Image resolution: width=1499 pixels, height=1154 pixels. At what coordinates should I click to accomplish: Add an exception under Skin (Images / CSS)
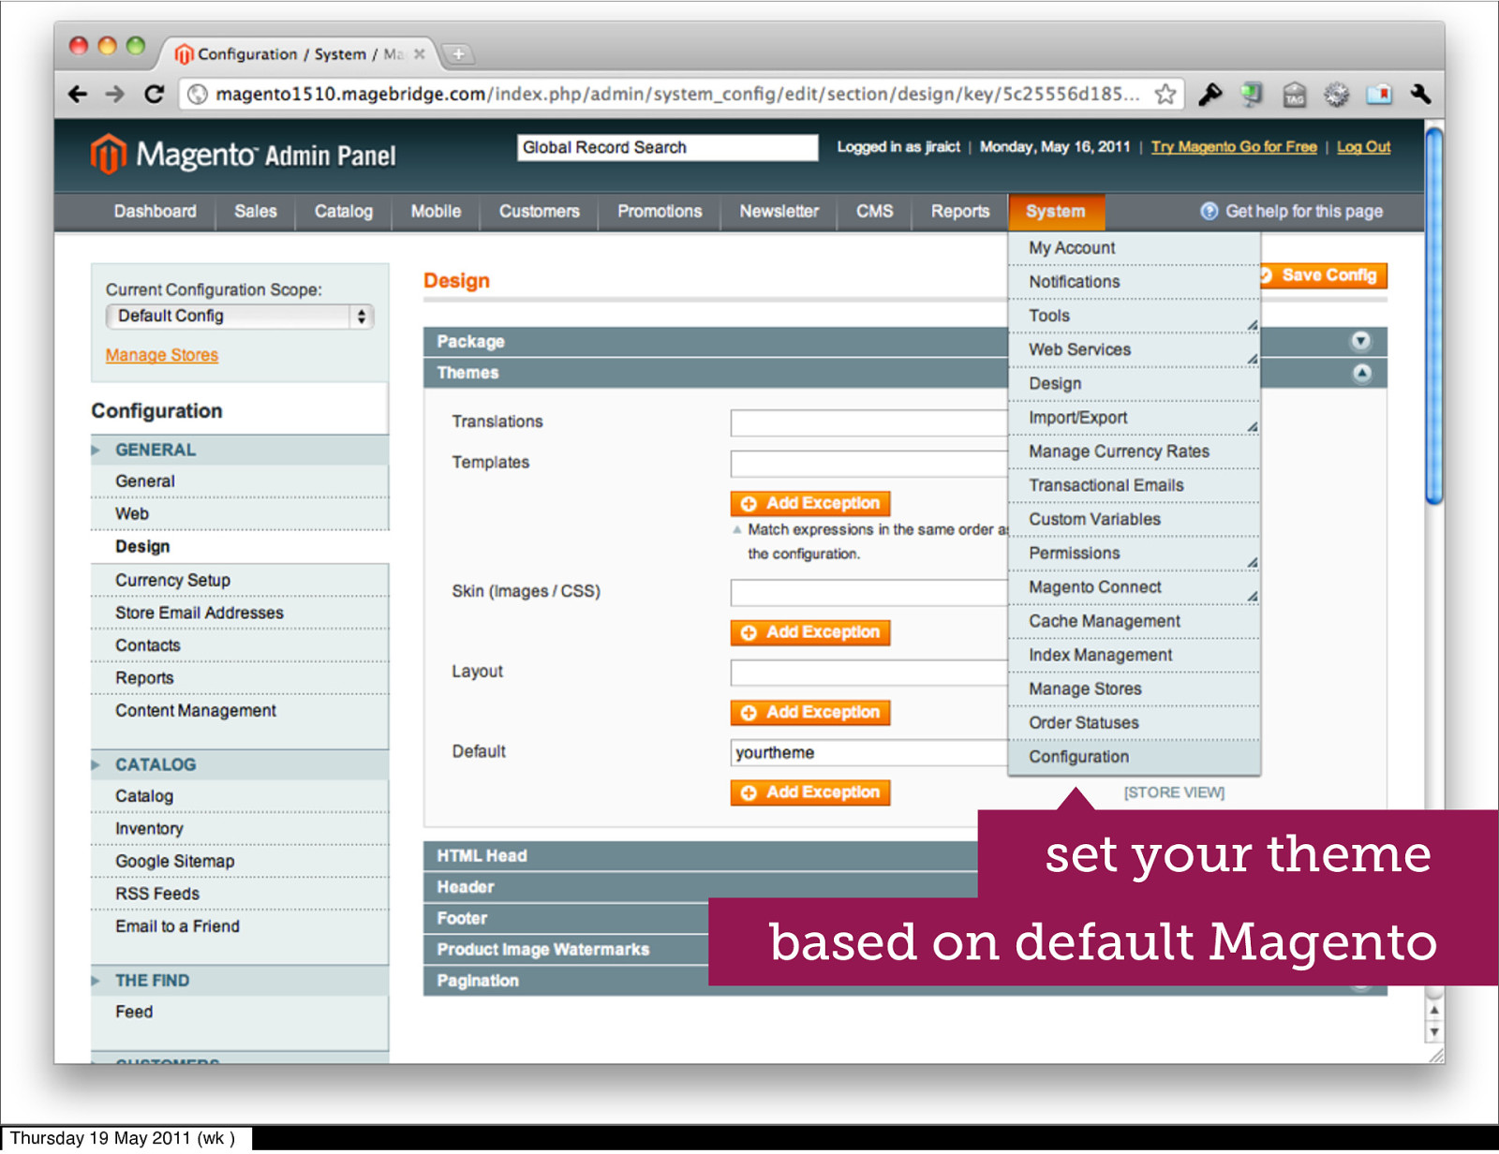pos(810,633)
